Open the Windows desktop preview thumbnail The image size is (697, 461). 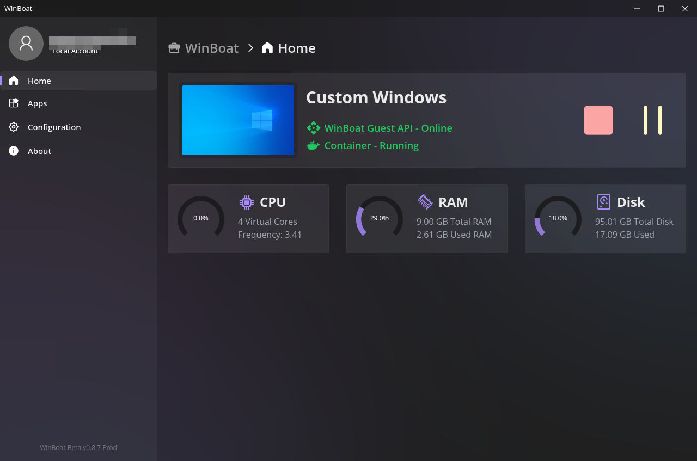click(238, 120)
